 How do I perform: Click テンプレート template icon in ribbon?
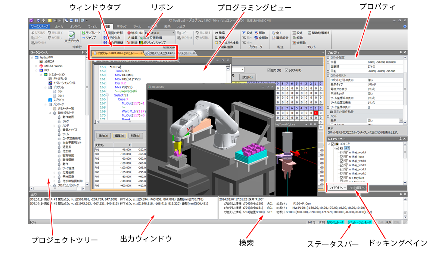83,33
